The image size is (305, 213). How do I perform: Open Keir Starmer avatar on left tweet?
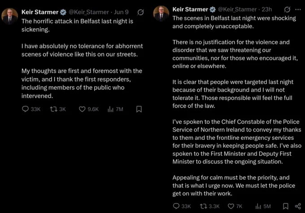tap(10, 16)
